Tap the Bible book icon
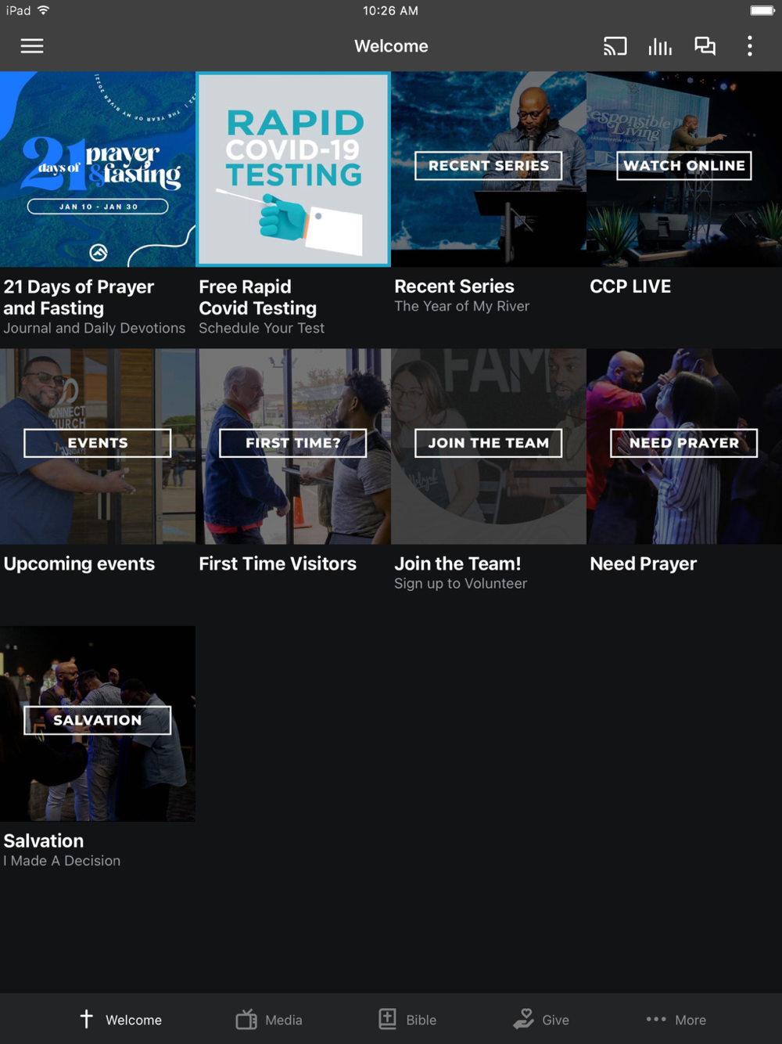782x1044 pixels. [x=388, y=1019]
